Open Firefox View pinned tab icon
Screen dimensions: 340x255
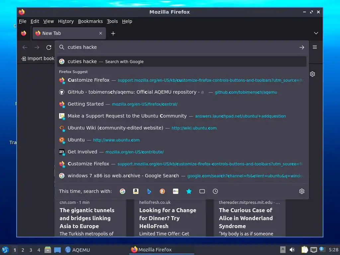tap(24, 33)
